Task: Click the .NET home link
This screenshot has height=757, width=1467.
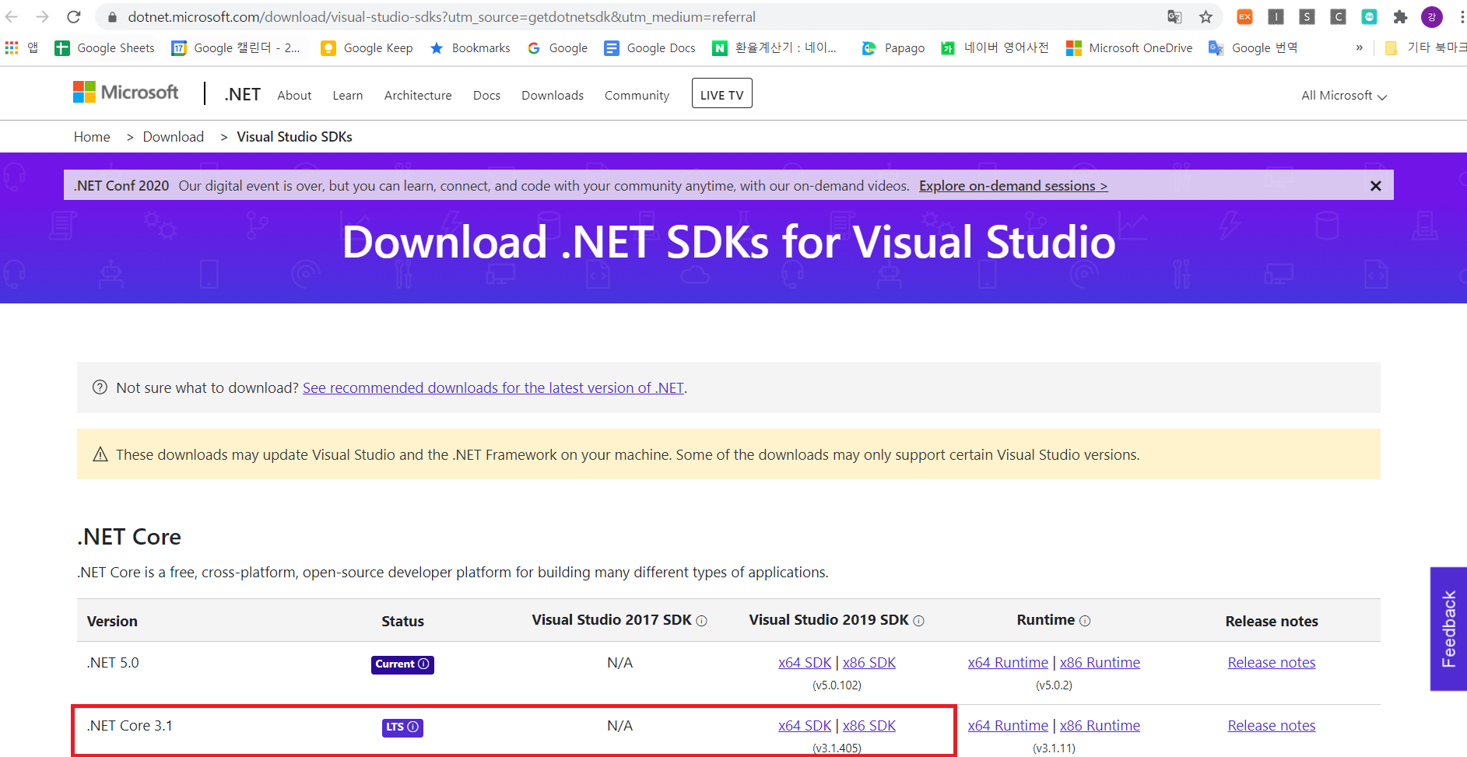Action: coord(242,94)
